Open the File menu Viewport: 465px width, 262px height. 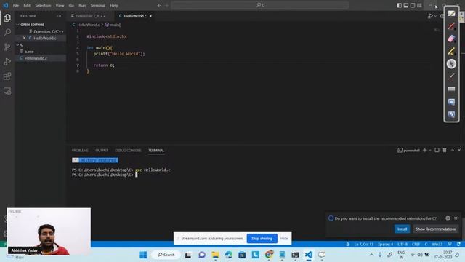(x=16, y=5)
